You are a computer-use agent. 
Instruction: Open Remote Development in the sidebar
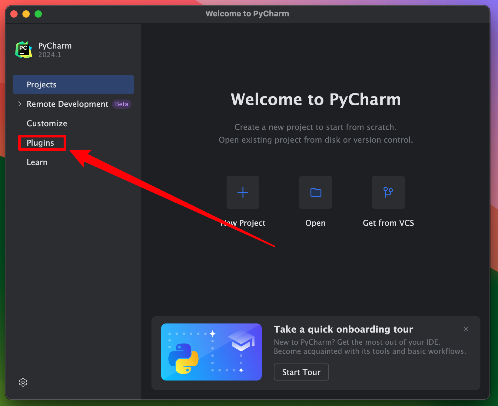coord(68,104)
